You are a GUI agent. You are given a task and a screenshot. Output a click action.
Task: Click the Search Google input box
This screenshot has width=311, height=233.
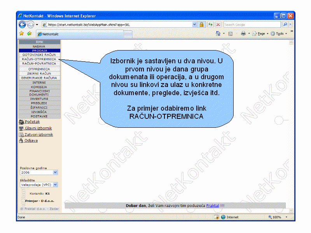(x=252, y=25)
